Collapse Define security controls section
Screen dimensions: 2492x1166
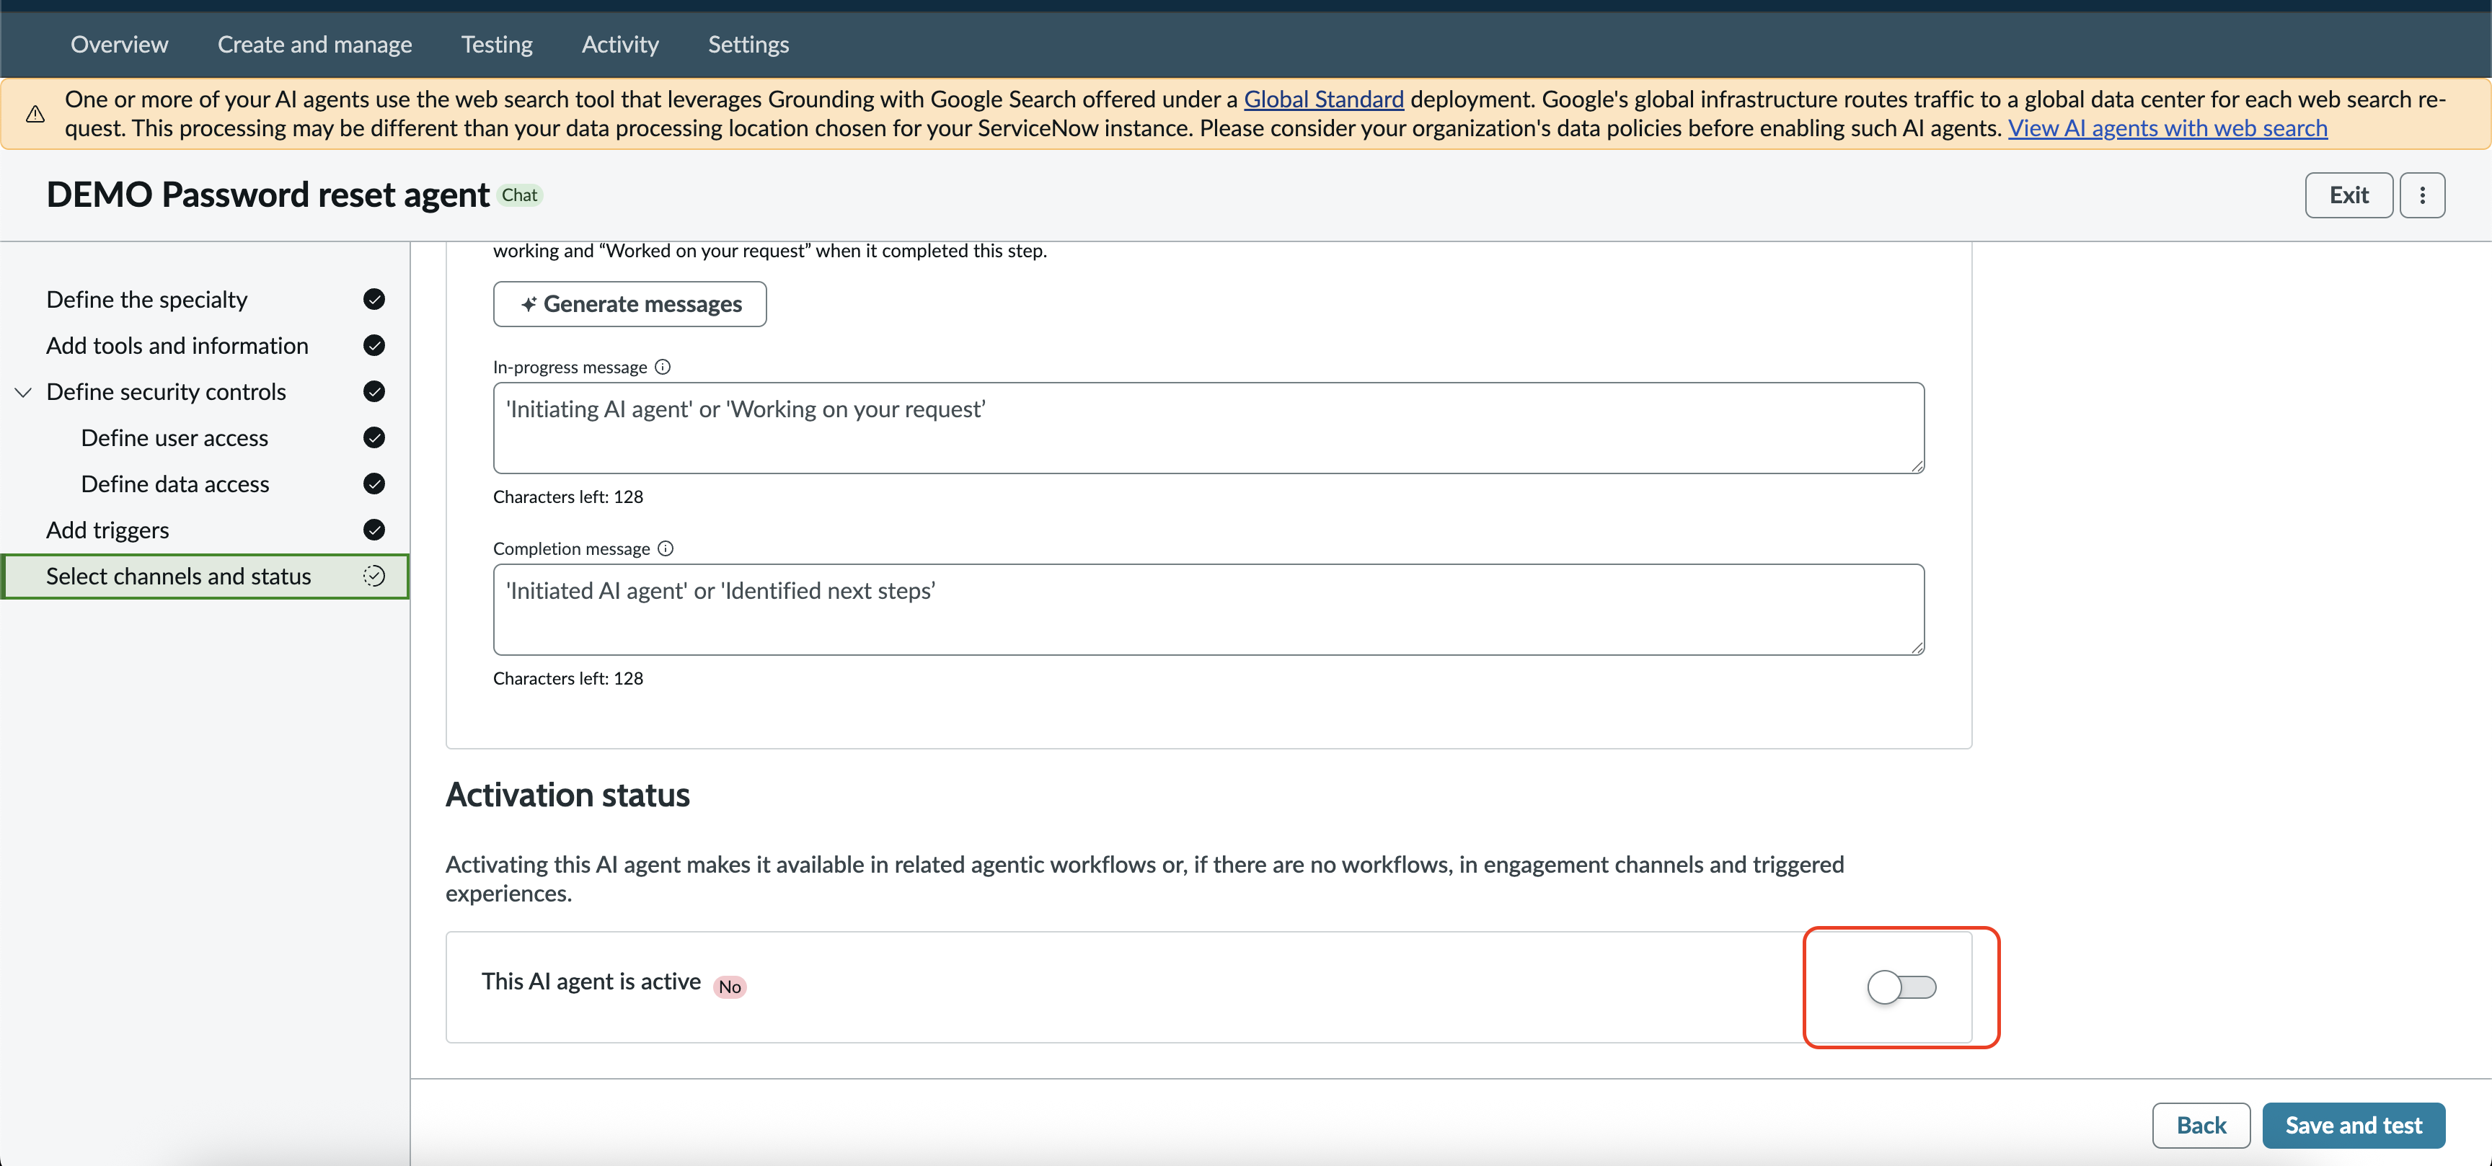pos(23,391)
